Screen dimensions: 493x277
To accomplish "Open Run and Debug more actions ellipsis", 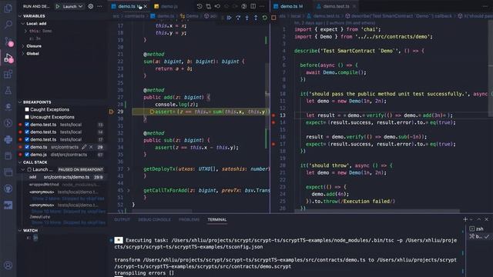I will click(99, 6).
